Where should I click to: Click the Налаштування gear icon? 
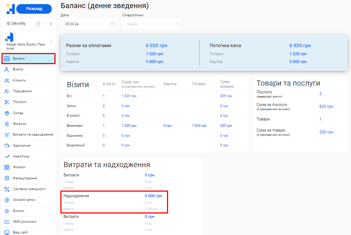[x=7, y=178]
